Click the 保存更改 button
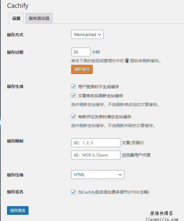This screenshot has width=184, height=221. 18,210
